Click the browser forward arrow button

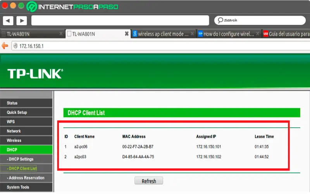(x=22, y=21)
